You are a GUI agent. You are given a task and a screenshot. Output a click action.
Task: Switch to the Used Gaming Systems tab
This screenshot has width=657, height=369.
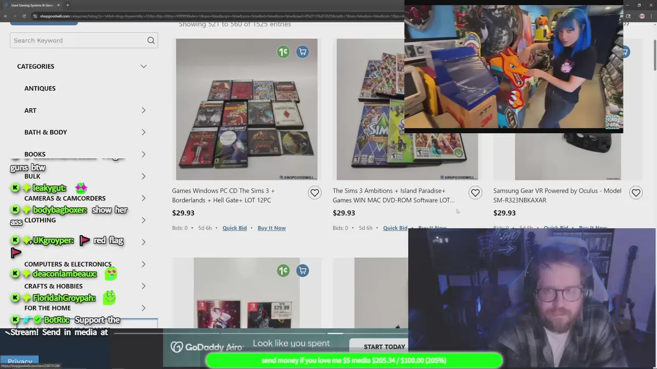point(31,5)
